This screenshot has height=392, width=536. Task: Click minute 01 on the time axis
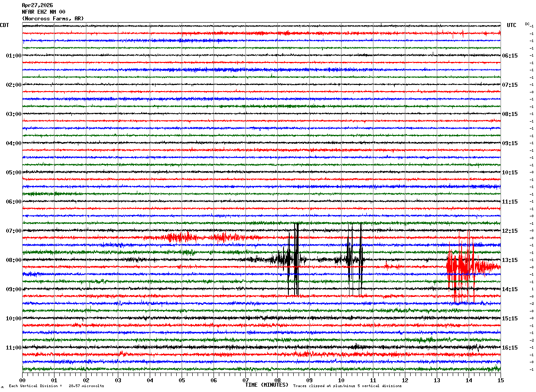[54, 380]
